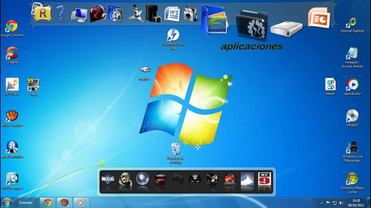Viewport: 371px width, 208px height.
Task: Click the dark round figure game icon
Action: [x=212, y=179]
